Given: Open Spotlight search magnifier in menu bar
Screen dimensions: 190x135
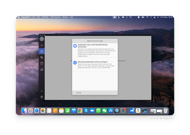Looking at the screenshot, I should (151, 17).
